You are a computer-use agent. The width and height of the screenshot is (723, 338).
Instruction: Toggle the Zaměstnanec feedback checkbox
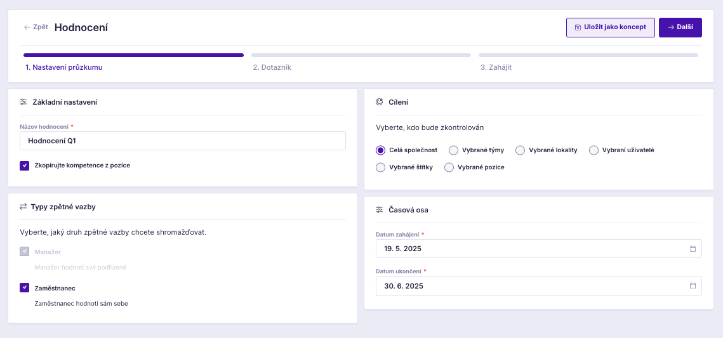[x=24, y=288]
